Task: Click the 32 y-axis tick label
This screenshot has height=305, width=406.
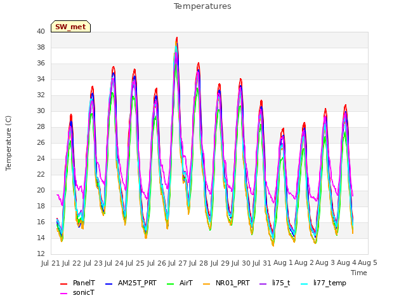Action: (x=41, y=95)
